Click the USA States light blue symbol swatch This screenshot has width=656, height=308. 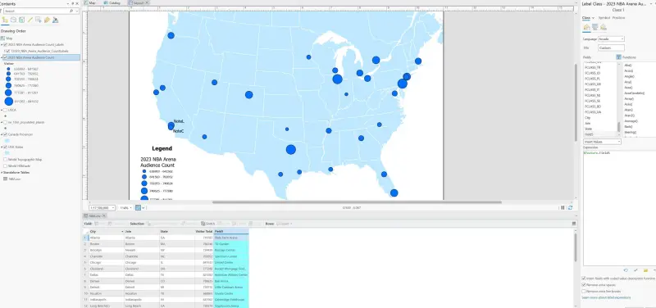coord(7,153)
